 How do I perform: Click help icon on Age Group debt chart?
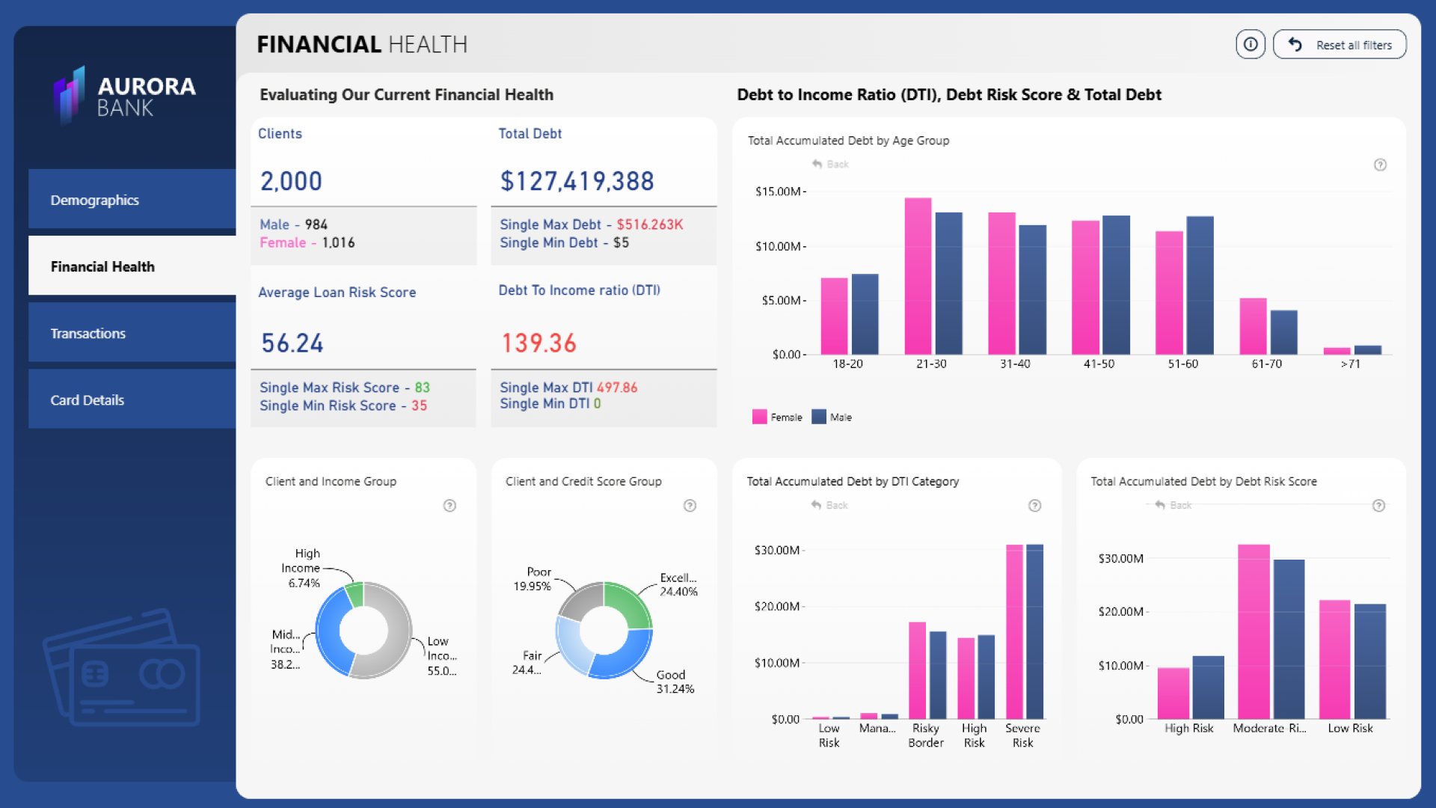(1380, 165)
